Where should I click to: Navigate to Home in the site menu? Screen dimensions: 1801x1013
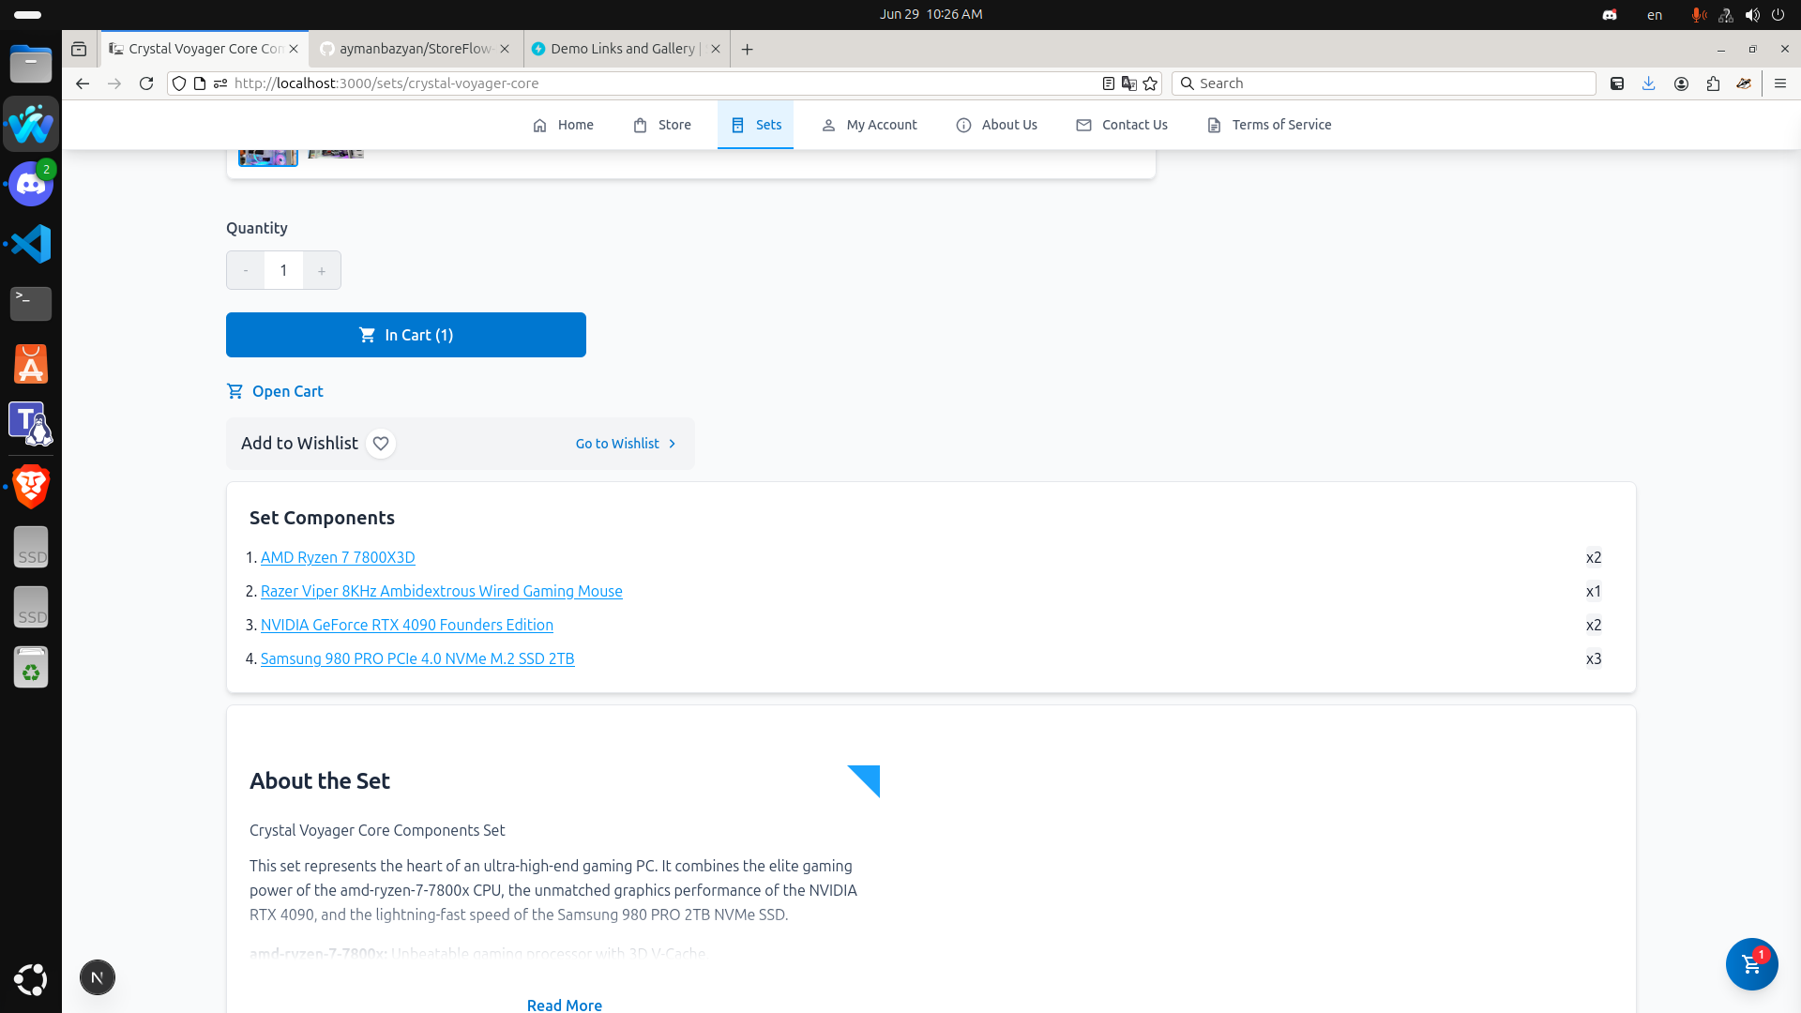[x=563, y=125]
